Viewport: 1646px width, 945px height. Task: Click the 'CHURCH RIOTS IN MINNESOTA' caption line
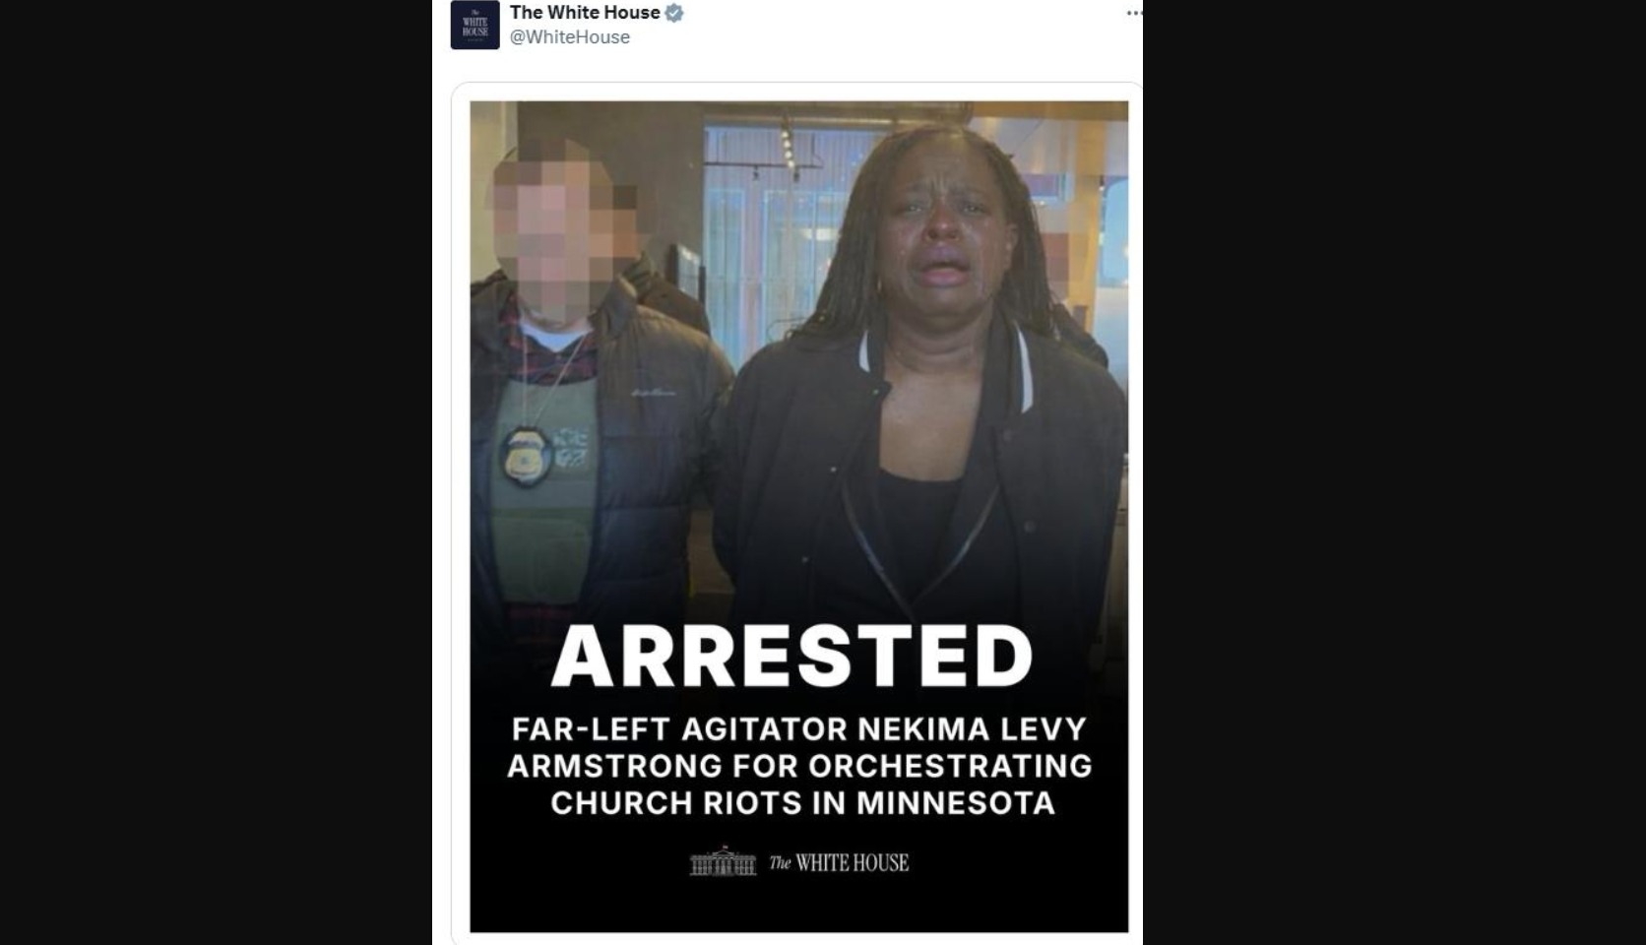(802, 803)
